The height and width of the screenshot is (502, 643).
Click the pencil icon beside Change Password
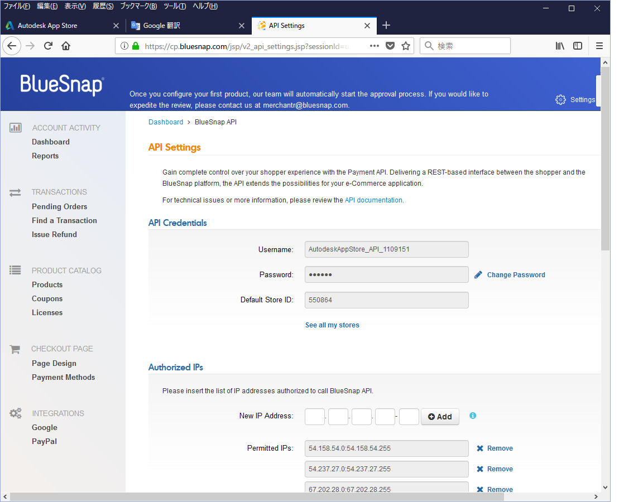click(478, 274)
